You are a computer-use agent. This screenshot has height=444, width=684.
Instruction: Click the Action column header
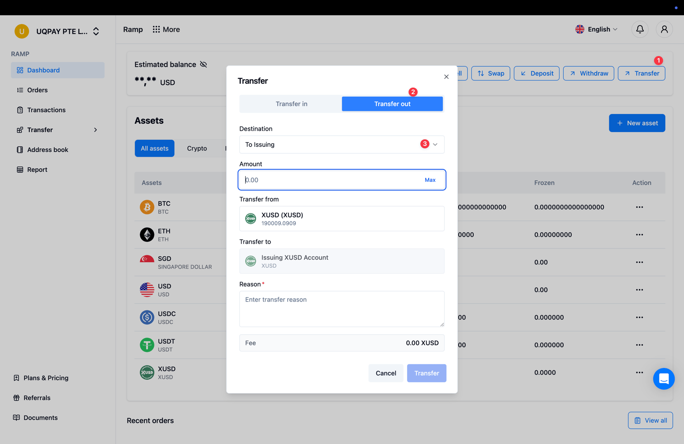coord(641,183)
